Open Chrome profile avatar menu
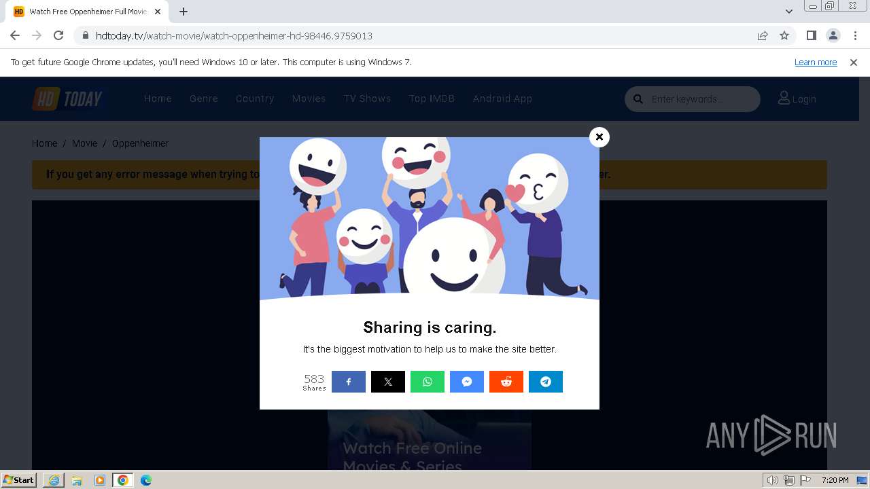This screenshot has height=489, width=870. 833,36
